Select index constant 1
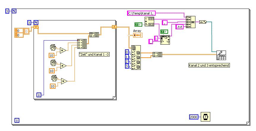 point(127,57)
